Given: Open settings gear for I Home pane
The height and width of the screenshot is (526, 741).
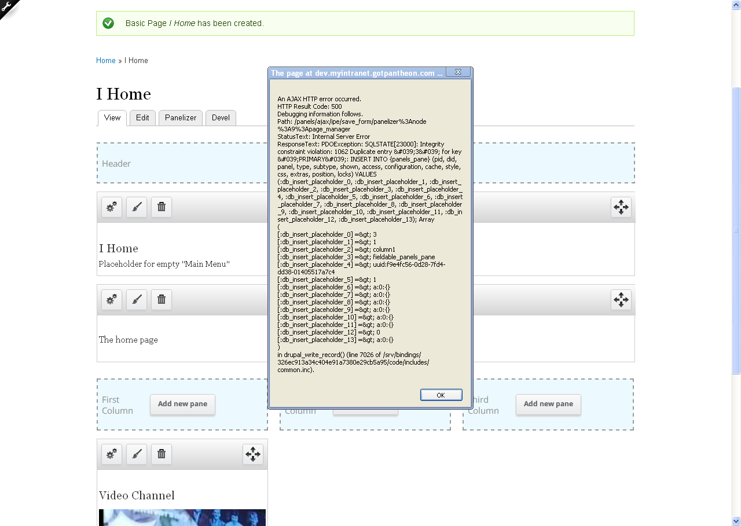Looking at the screenshot, I should coord(112,207).
